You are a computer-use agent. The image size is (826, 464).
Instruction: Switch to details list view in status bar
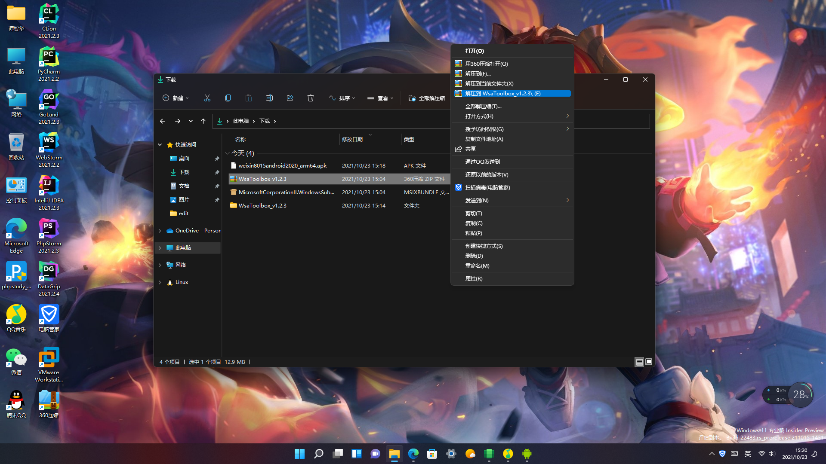640,362
